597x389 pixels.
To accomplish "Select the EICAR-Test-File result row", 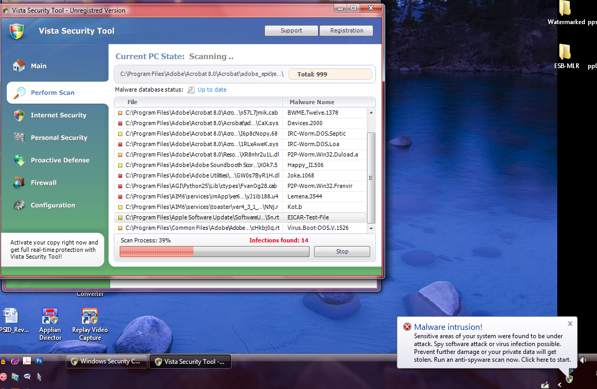I will [240, 217].
